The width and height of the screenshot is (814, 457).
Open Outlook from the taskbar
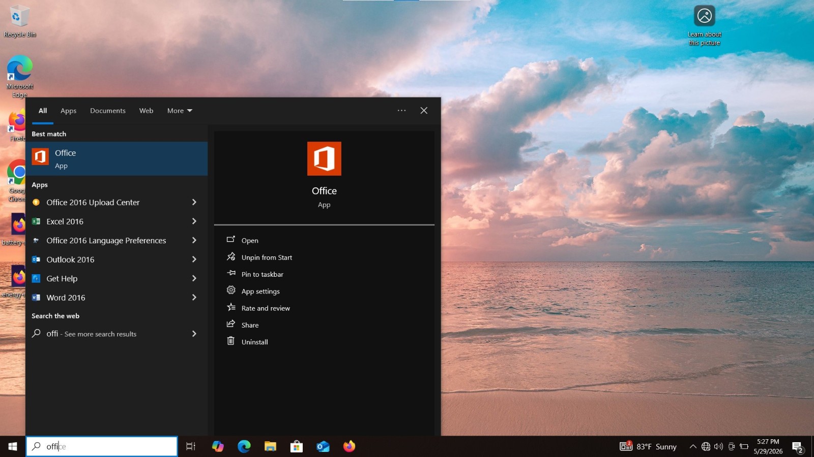pyautogui.click(x=323, y=446)
